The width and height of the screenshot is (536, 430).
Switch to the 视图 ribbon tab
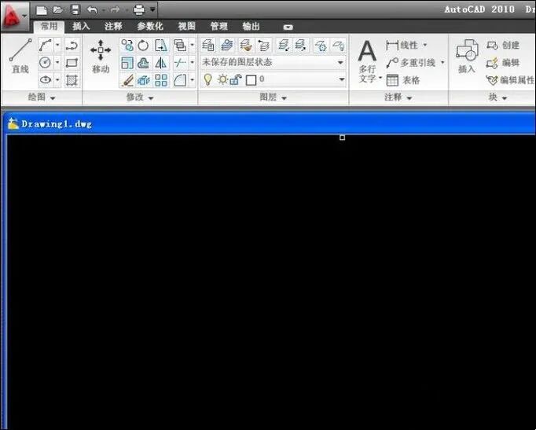click(186, 26)
